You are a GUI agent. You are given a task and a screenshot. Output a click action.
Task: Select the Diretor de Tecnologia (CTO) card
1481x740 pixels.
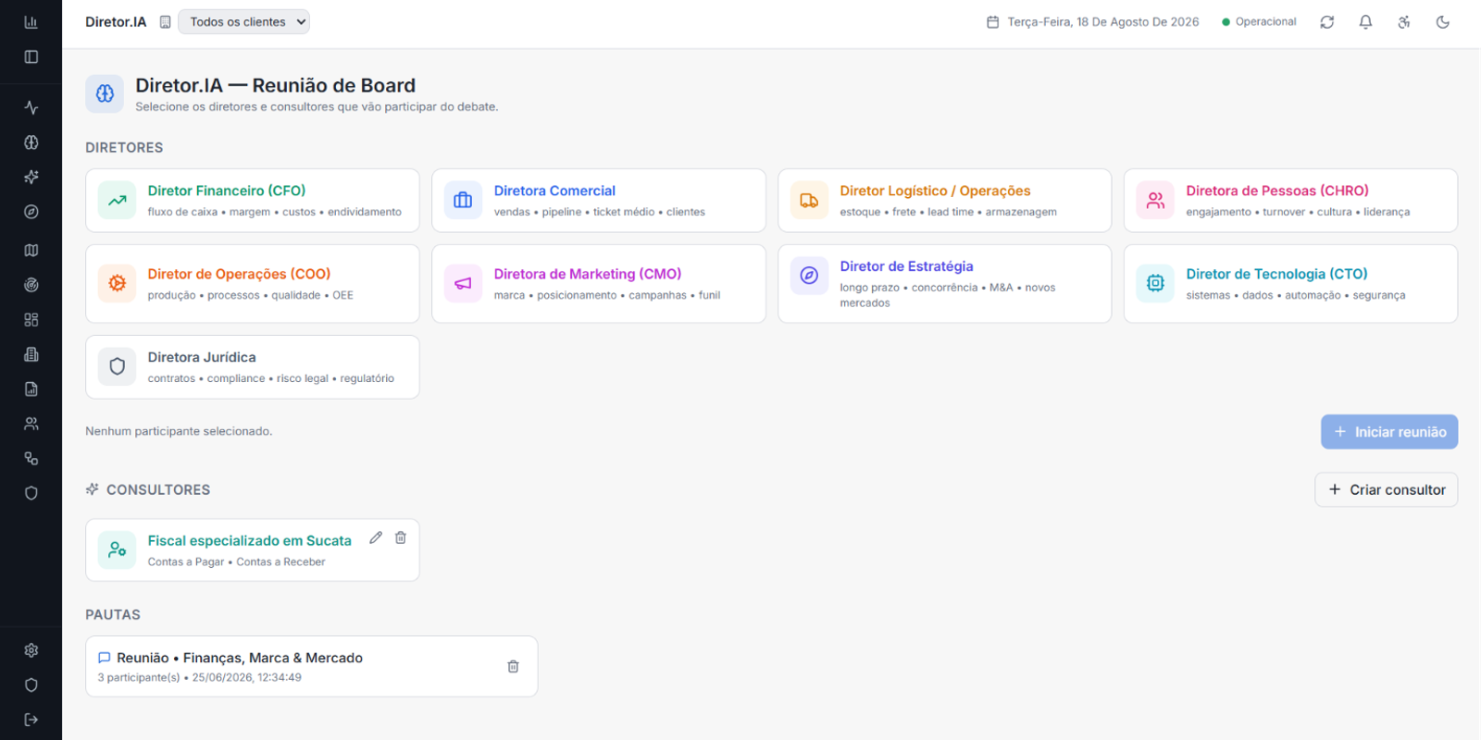coord(1291,284)
